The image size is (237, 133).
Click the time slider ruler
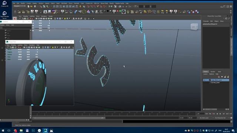coord(114,113)
